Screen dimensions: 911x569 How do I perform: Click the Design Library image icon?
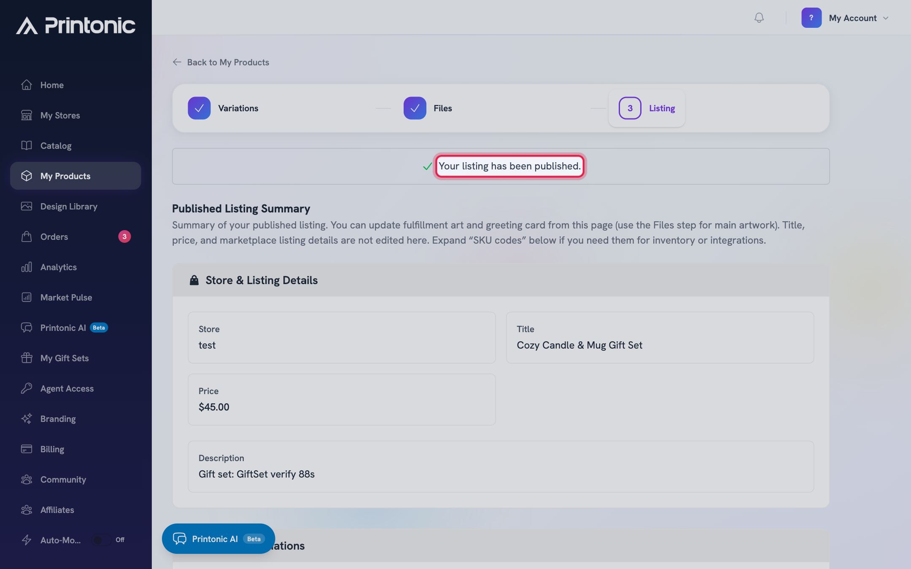(x=27, y=206)
